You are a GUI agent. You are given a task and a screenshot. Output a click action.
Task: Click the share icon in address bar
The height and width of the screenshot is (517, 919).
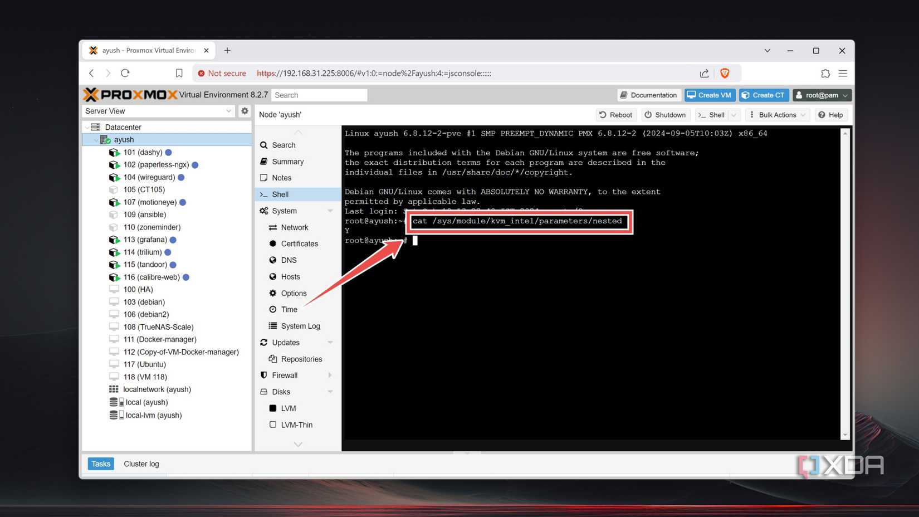[x=704, y=73]
